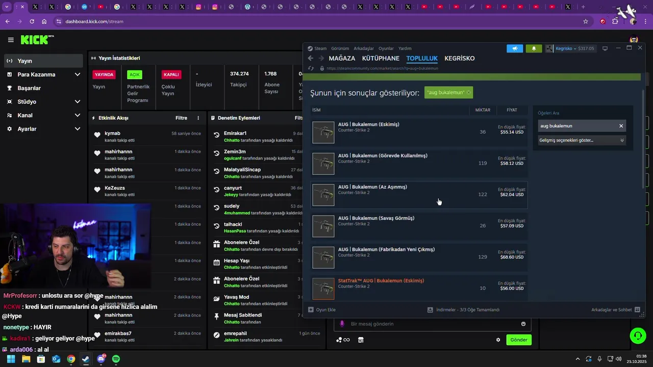Bookmark this page with star icon
Viewport: 653px width, 367px height.
pos(586,21)
